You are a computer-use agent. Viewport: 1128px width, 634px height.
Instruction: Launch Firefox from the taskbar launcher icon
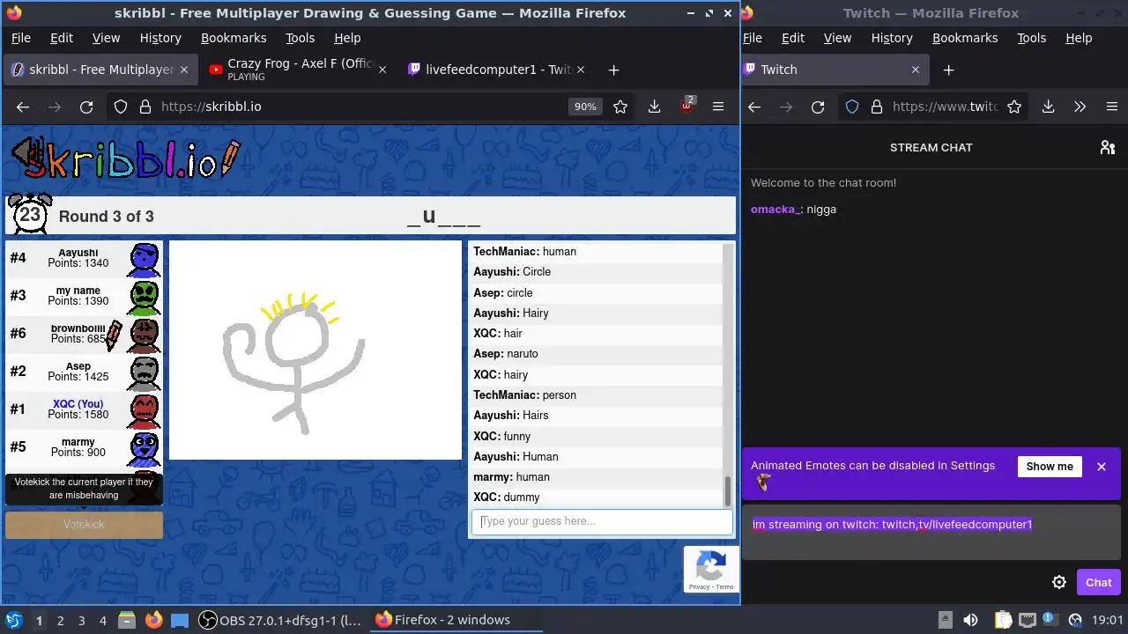tap(153, 620)
